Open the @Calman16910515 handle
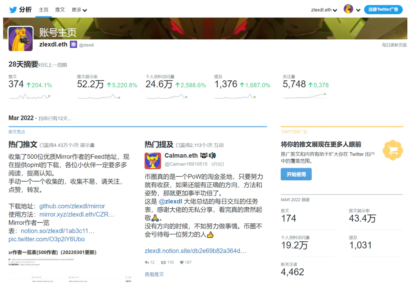The image size is (420, 288). pos(186,164)
